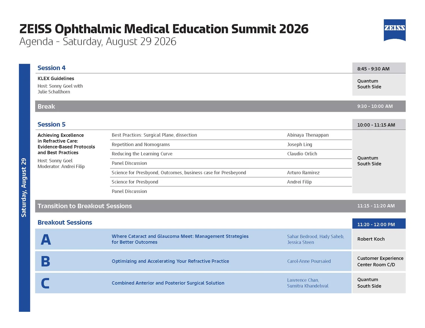Image resolution: width=425 pixels, height=328 pixels.
Task: Select the '9:30 - 10:00 AM' break time
Action: coord(375,106)
